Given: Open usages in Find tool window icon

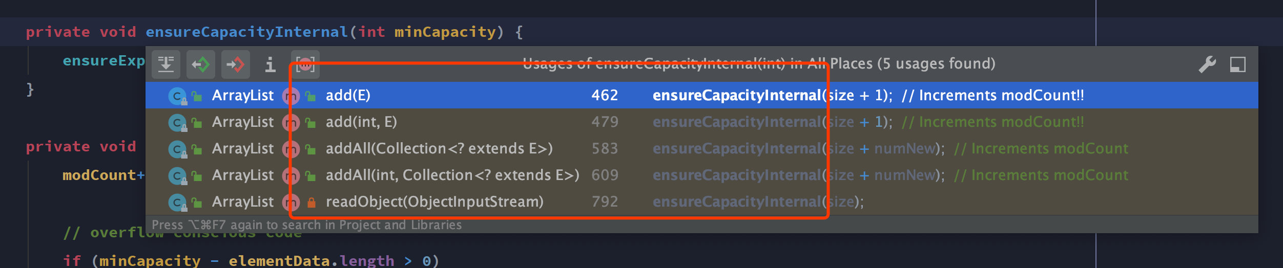Looking at the screenshot, I should (x=1238, y=64).
